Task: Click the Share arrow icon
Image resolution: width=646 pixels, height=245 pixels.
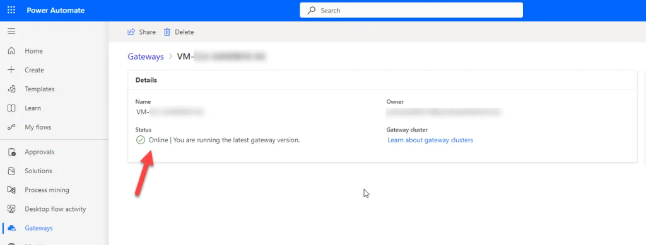Action: 131,31
